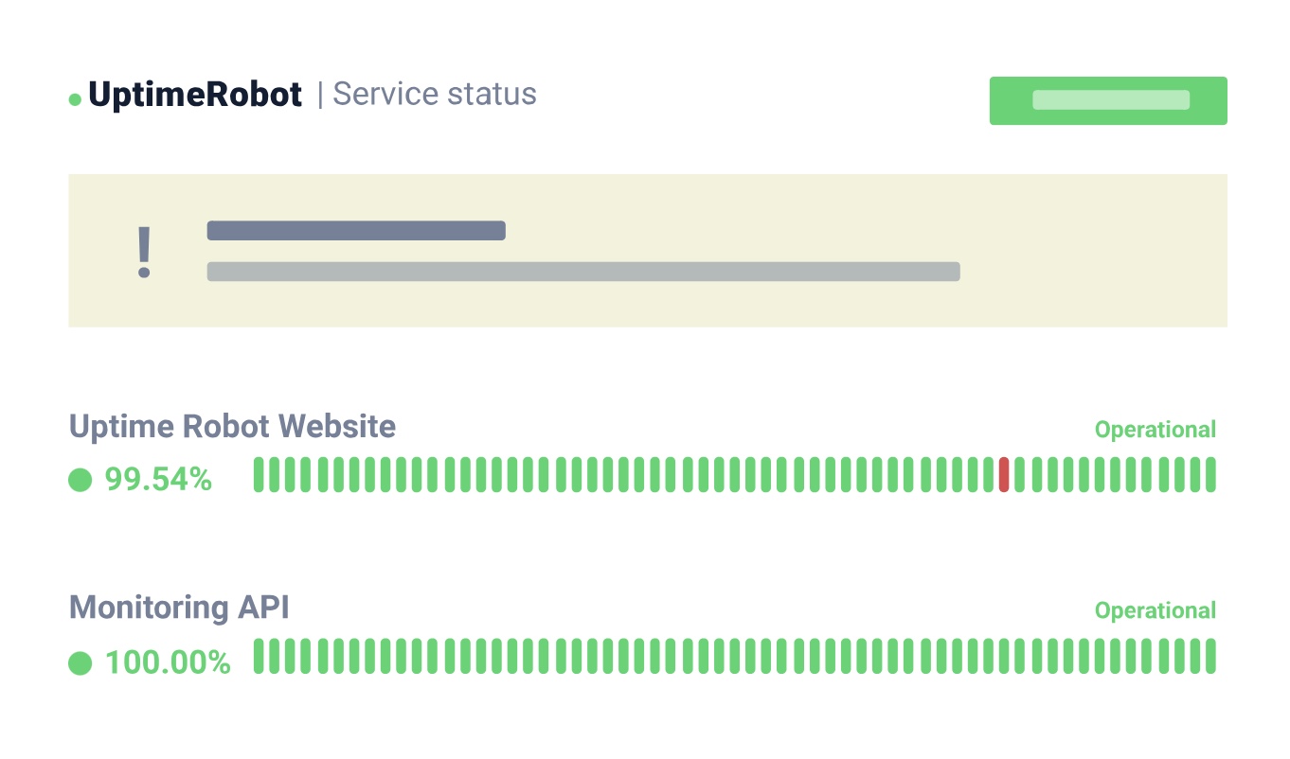Click the last uptime bar for Uptime Robot Website
This screenshot has height=759, width=1290.
[1210, 475]
